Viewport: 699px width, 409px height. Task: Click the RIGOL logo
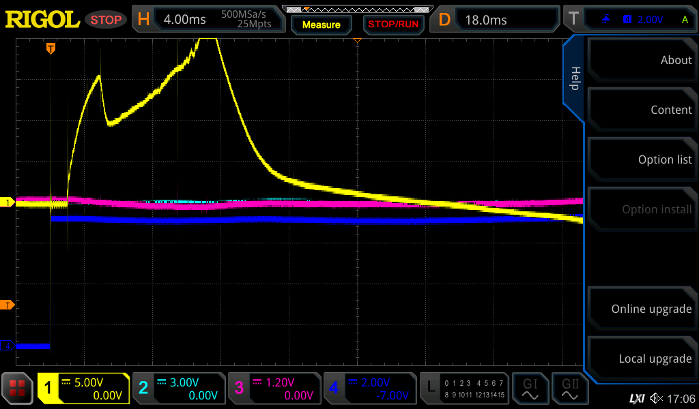coord(42,20)
